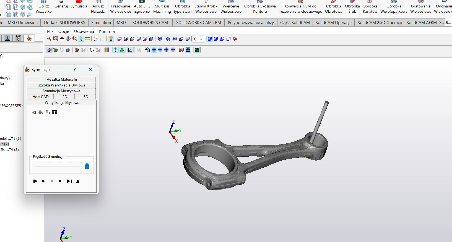This screenshot has height=242, width=452.
Task: Select the shaded solid cube display mode
Action: pyautogui.click(x=209, y=39)
